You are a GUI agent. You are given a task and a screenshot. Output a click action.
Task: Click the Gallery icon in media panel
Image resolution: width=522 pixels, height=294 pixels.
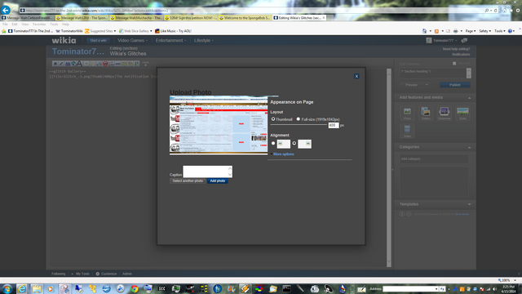(x=426, y=113)
